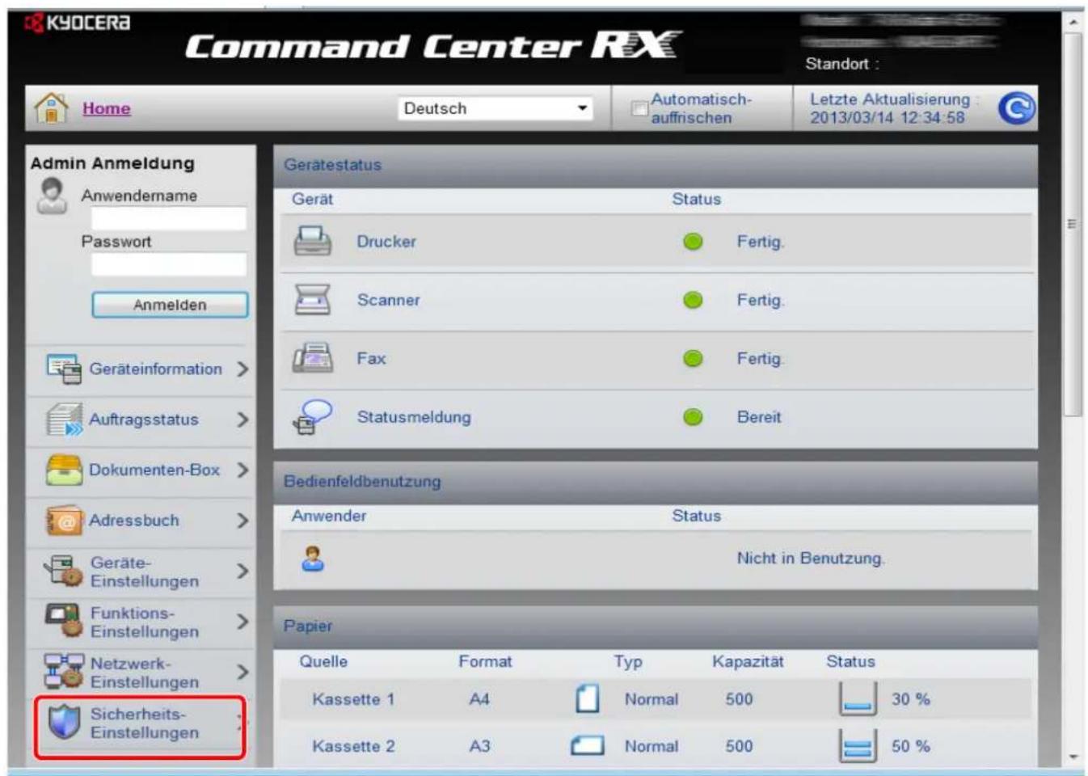Click the paper orientation icon for Kassette 2
1088x776 pixels.
tap(588, 745)
